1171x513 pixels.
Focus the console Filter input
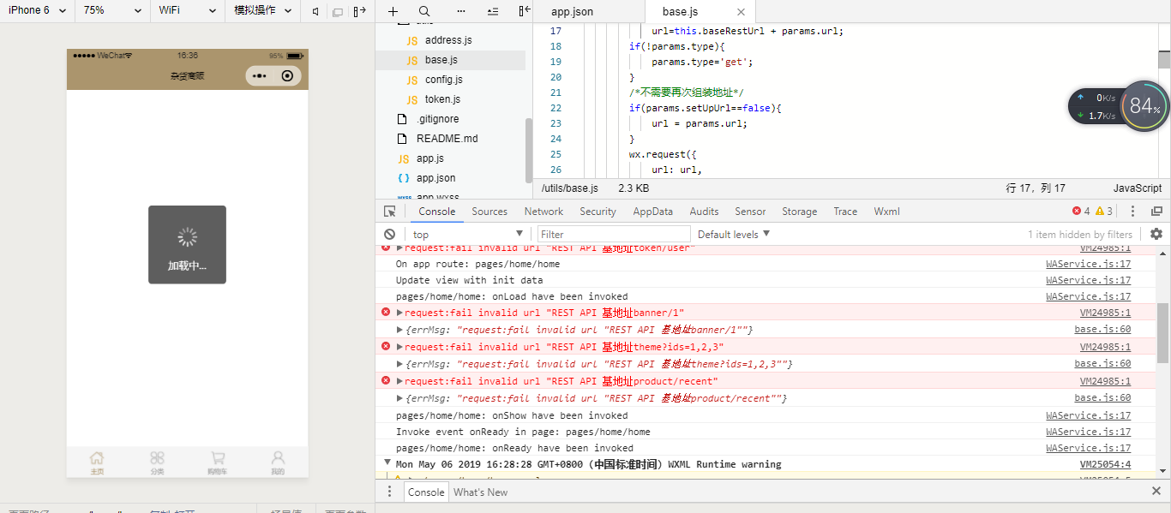point(614,234)
